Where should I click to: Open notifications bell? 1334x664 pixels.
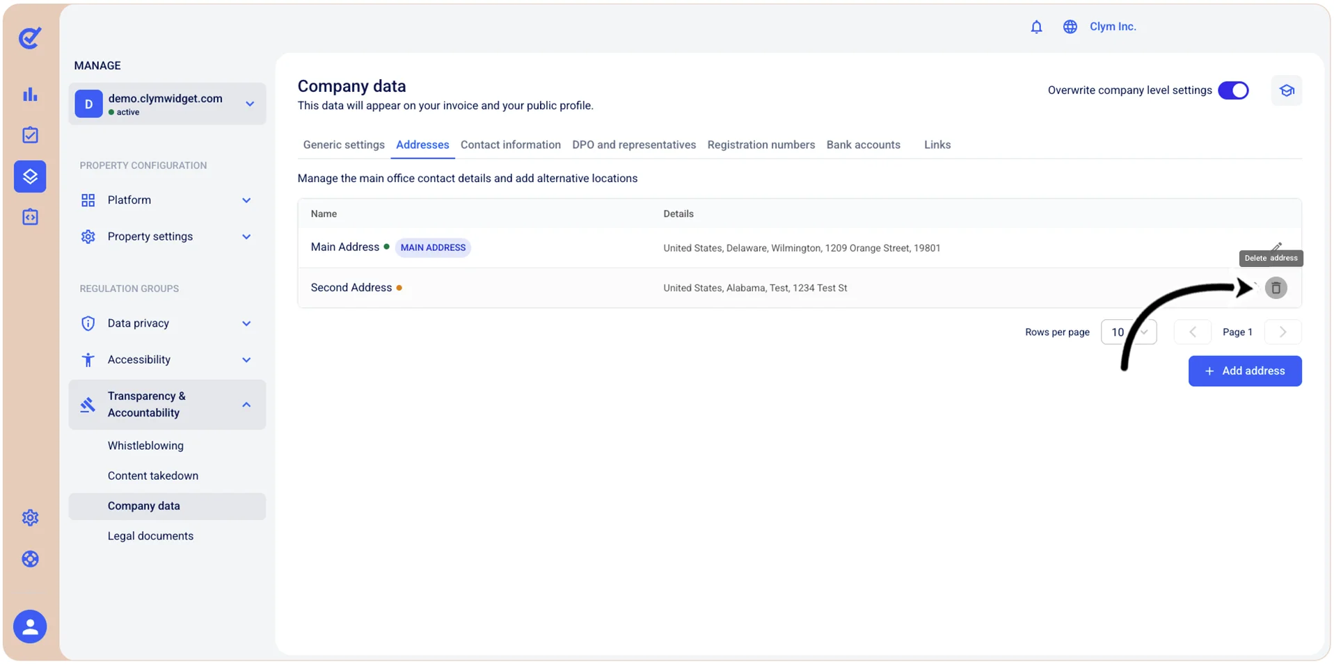point(1036,26)
